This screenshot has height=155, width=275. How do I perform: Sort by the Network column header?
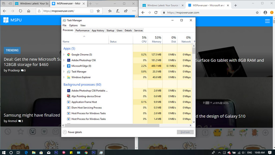(185, 39)
